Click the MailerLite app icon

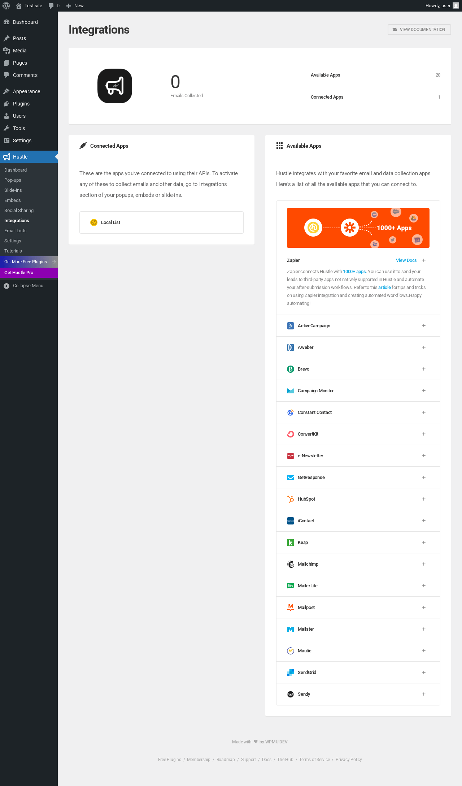click(291, 586)
